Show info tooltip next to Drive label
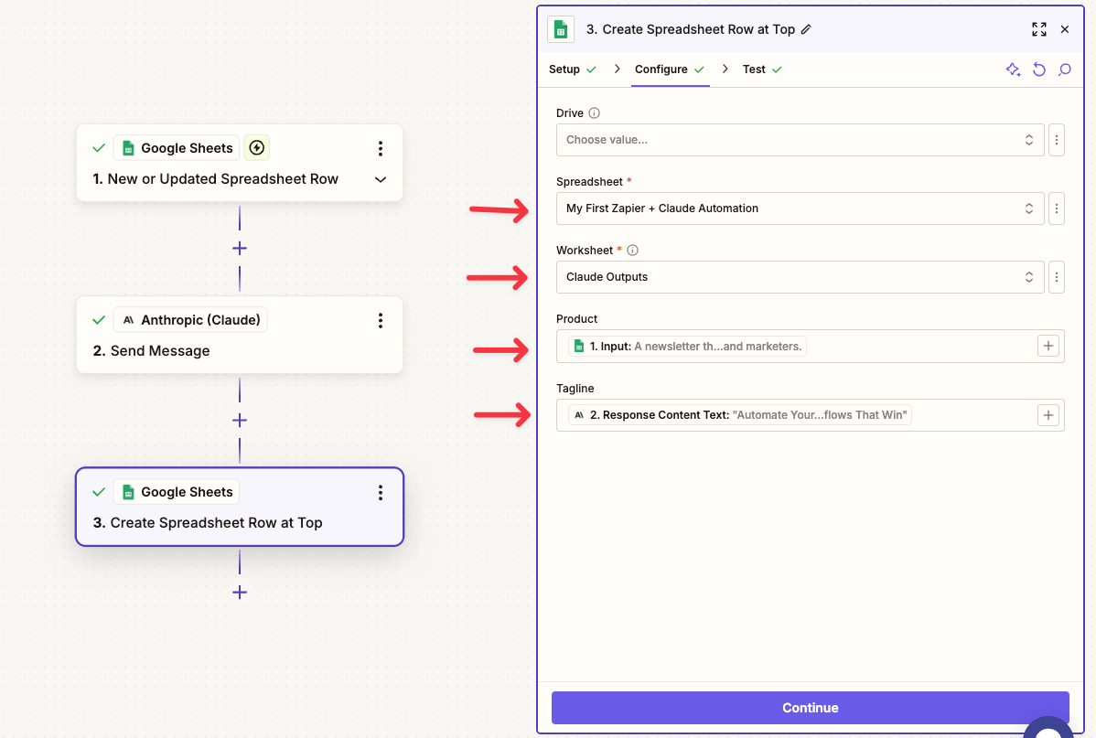 [594, 113]
